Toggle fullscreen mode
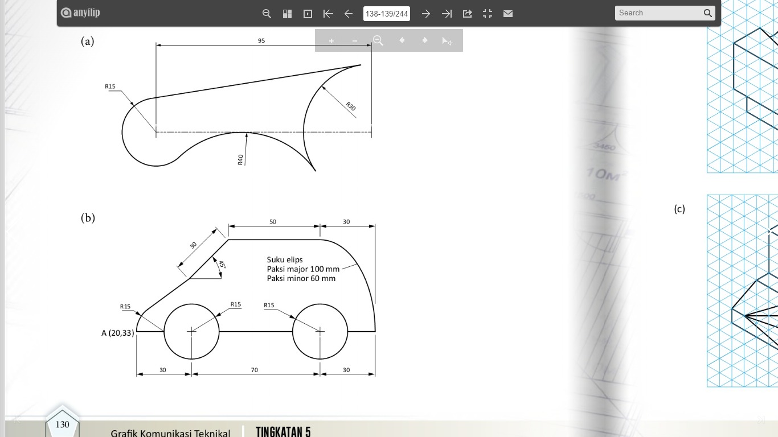Viewport: 778px width, 437px height. tap(488, 14)
